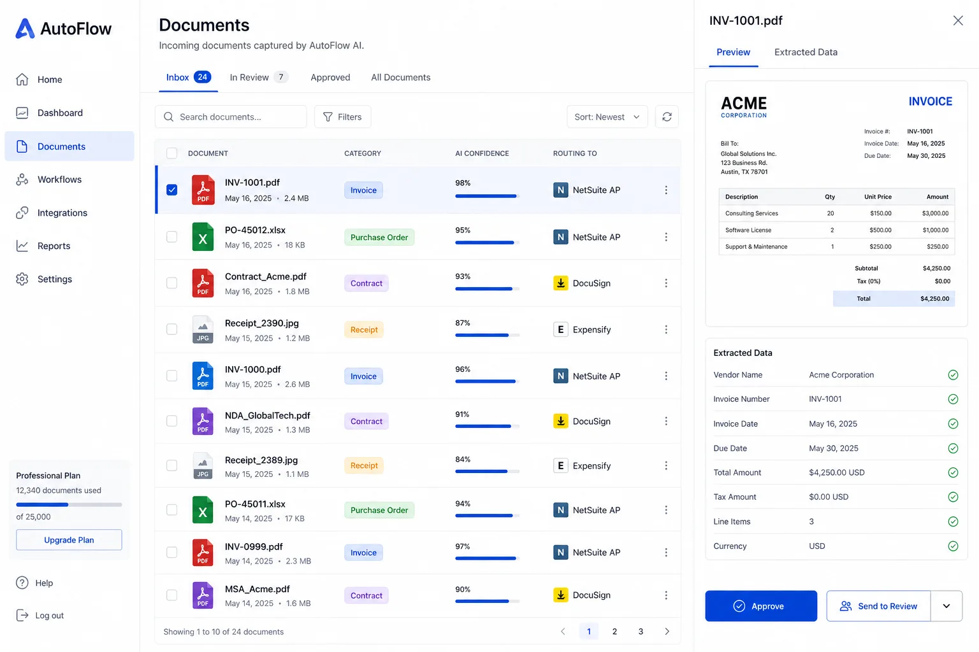Switch to the In Review tab
This screenshot has height=652, width=979.
259,77
